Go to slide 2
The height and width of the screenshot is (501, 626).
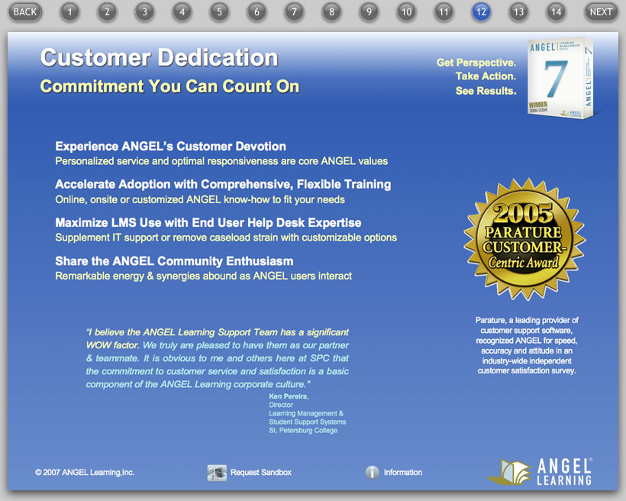tap(107, 11)
